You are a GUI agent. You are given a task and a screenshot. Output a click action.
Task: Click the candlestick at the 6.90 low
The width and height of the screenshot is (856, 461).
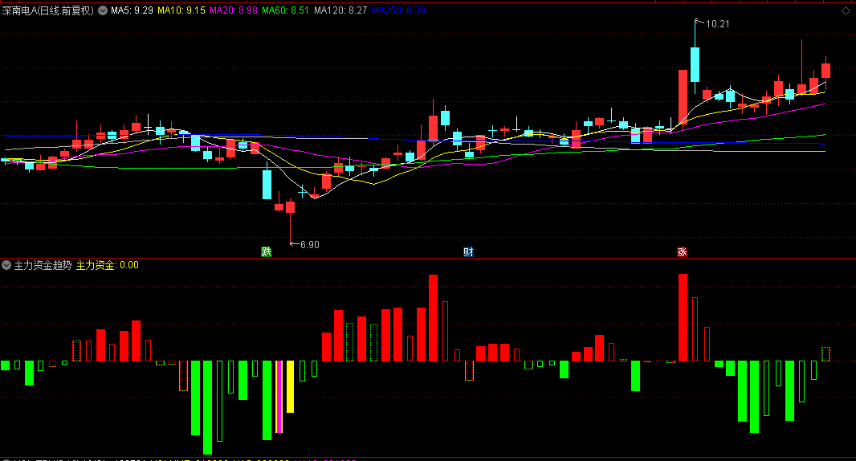[x=291, y=207]
